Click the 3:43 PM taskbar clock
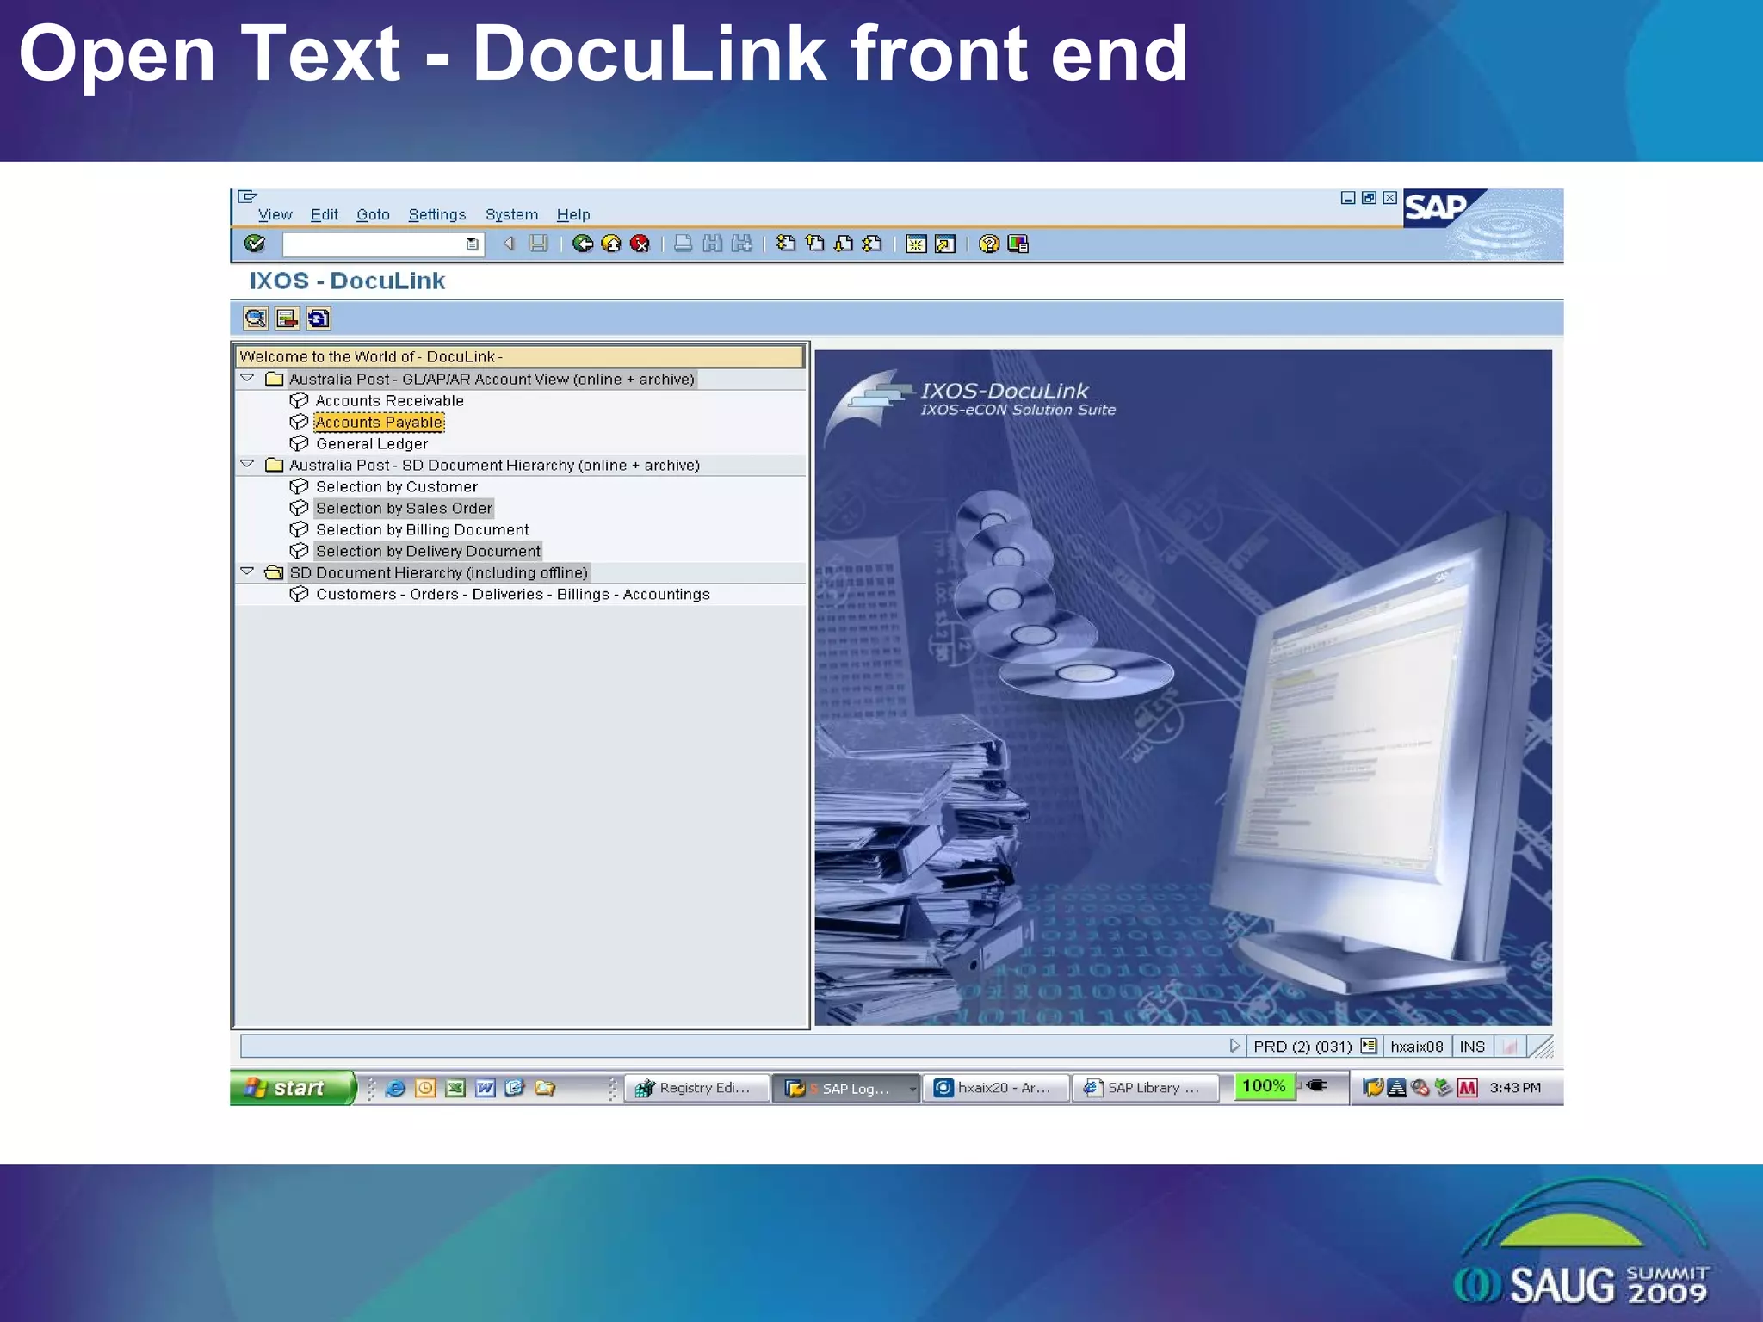Screen dimensions: 1763x1322 point(1516,1088)
